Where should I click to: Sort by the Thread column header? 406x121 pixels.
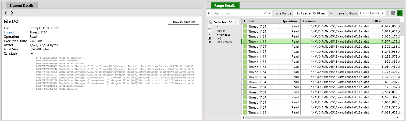[x=260, y=21]
